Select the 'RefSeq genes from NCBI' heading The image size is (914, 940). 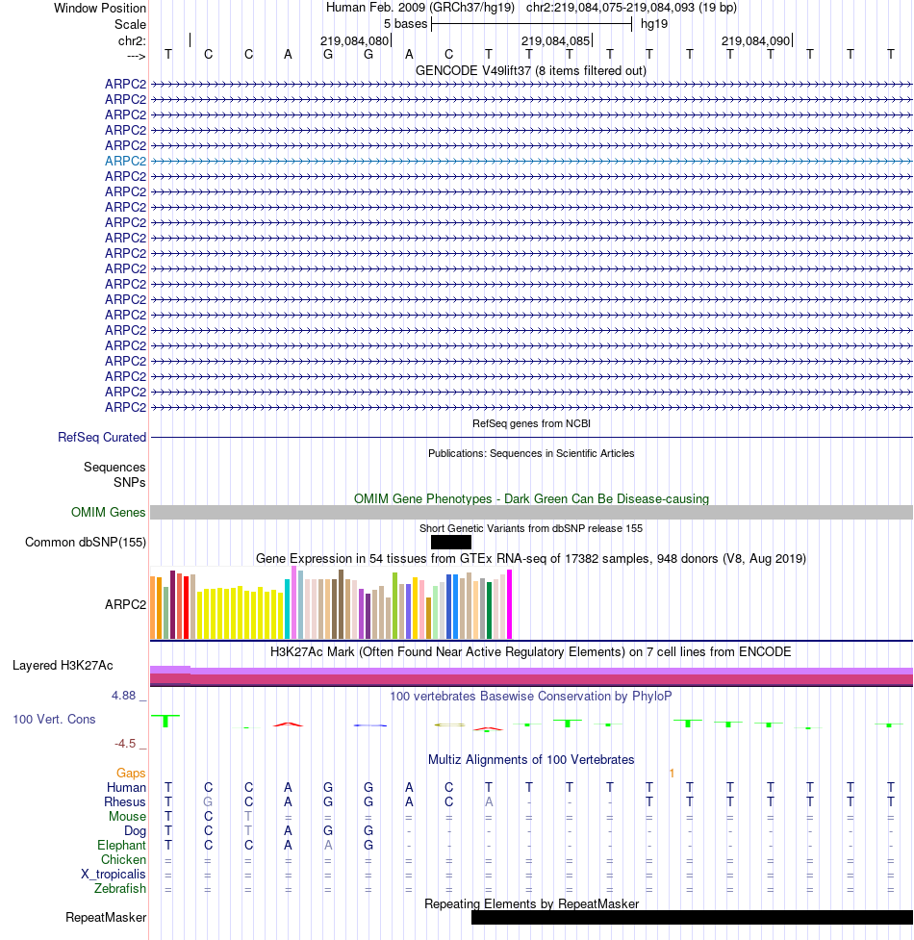[x=531, y=423]
